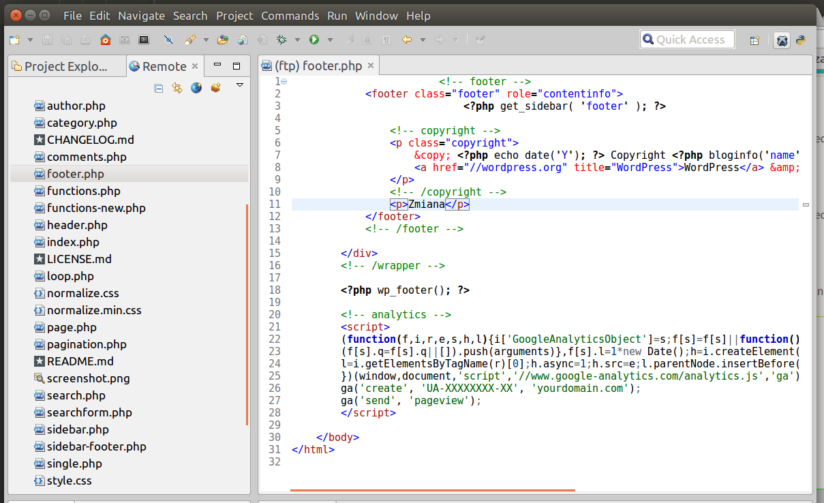Click the README.md file icon

[x=40, y=361]
